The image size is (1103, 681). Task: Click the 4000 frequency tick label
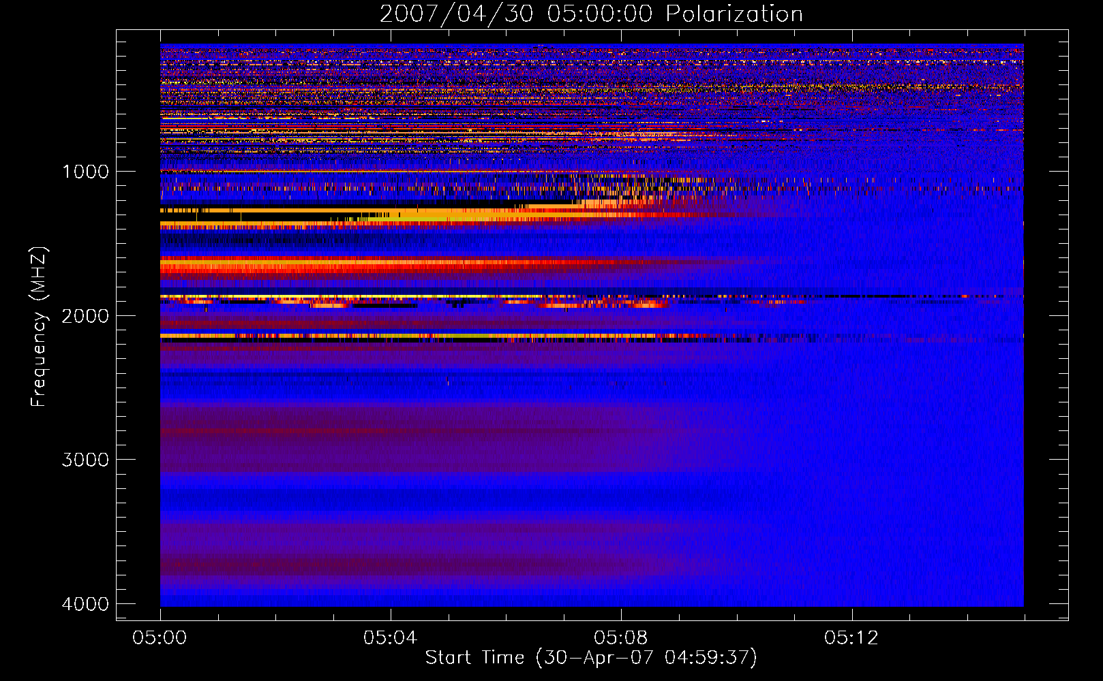(85, 604)
